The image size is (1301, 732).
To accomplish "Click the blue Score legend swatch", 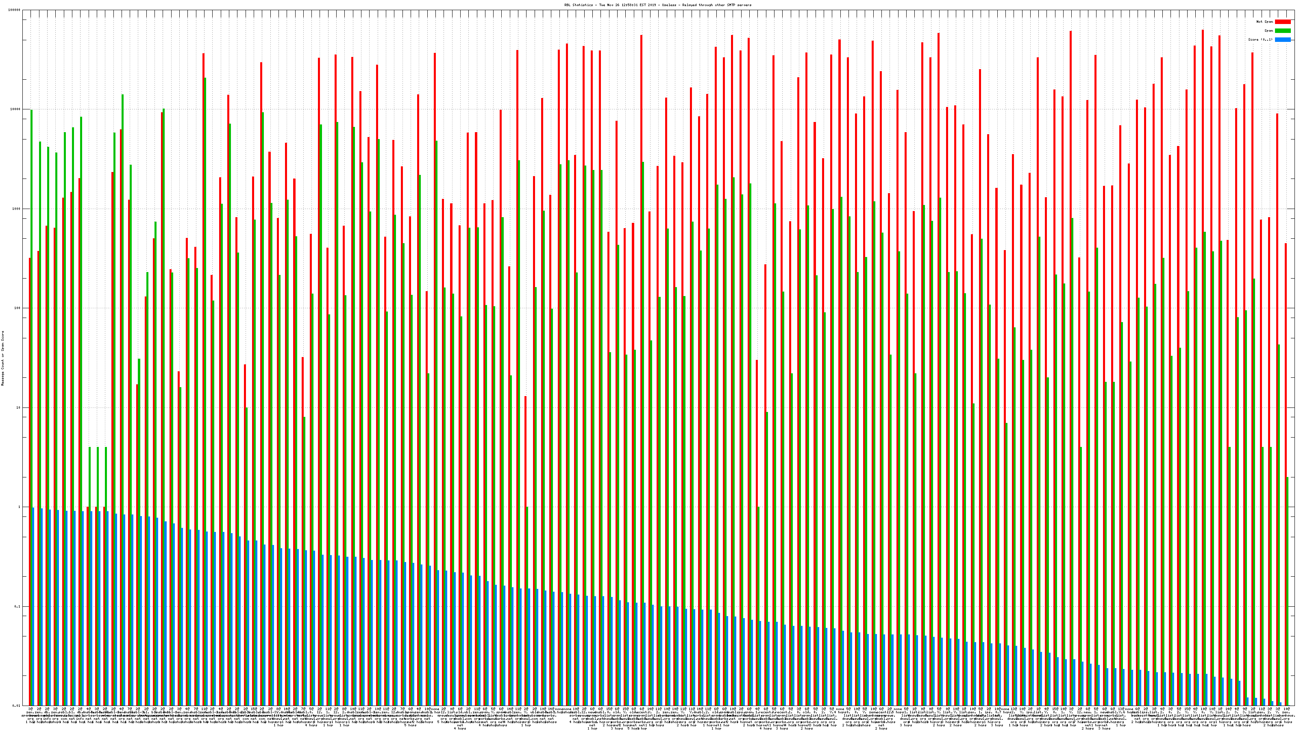I will coord(1282,39).
